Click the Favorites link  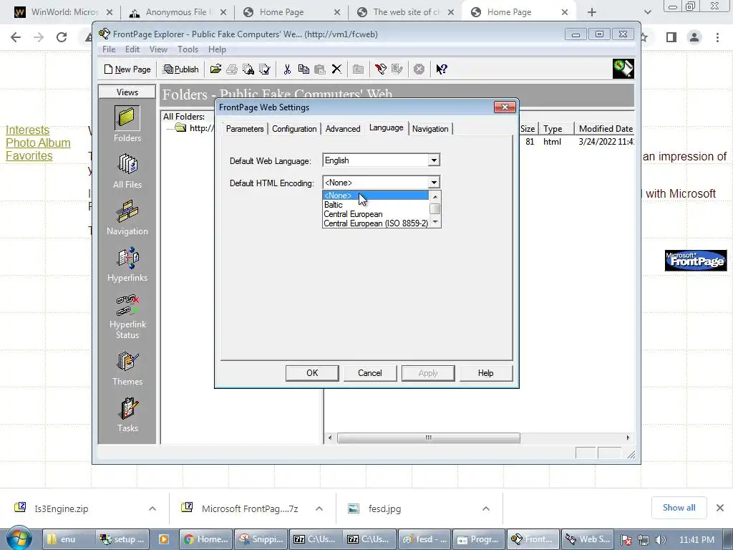(29, 155)
